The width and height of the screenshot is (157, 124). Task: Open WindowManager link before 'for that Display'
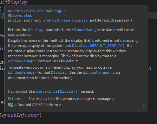tap(22, 72)
